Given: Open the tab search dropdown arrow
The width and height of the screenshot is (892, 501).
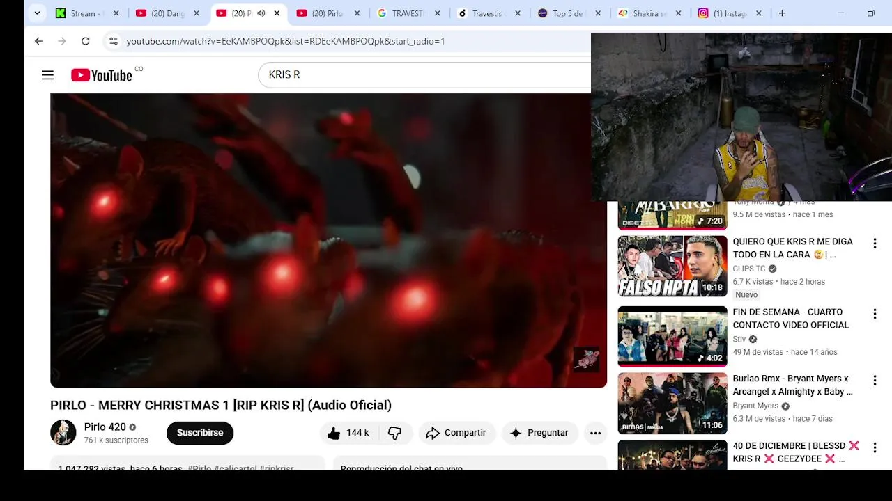Looking at the screenshot, I should coord(37,13).
